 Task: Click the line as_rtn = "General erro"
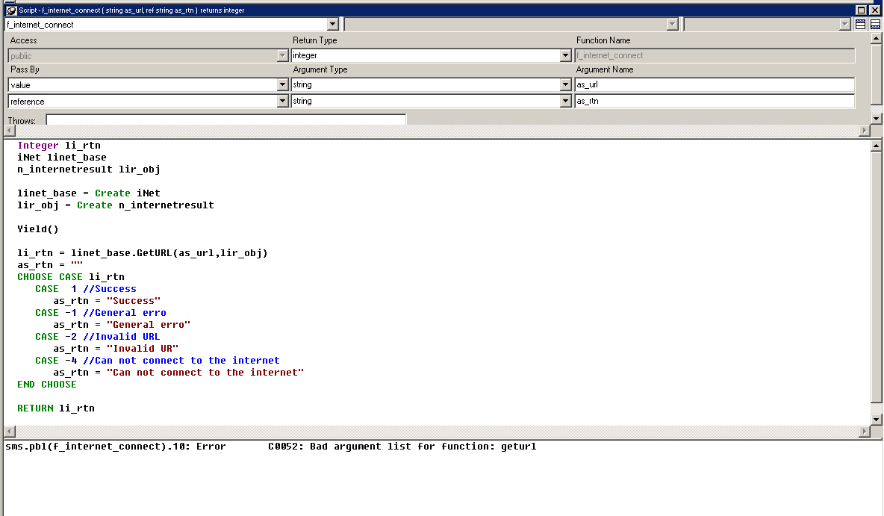pyautogui.click(x=122, y=325)
